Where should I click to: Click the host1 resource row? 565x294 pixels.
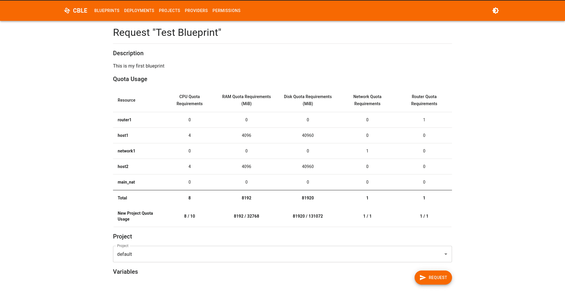[282, 135]
